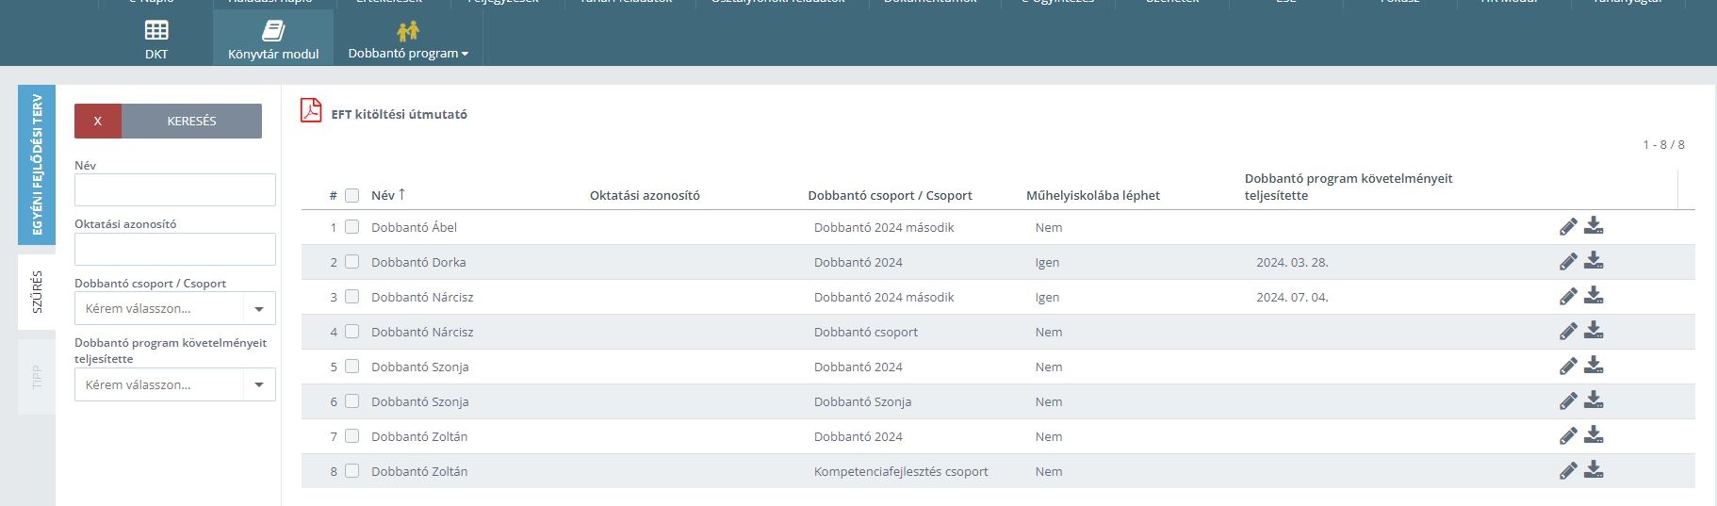Download plan for Szonja, Dobbantó 2024 row

tap(1594, 365)
